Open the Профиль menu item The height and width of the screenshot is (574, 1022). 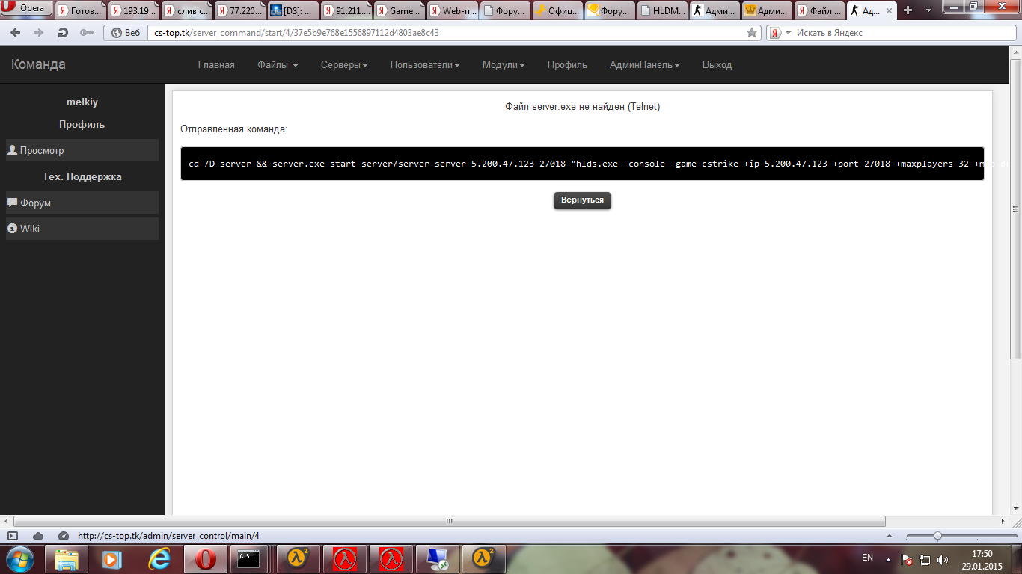click(567, 65)
